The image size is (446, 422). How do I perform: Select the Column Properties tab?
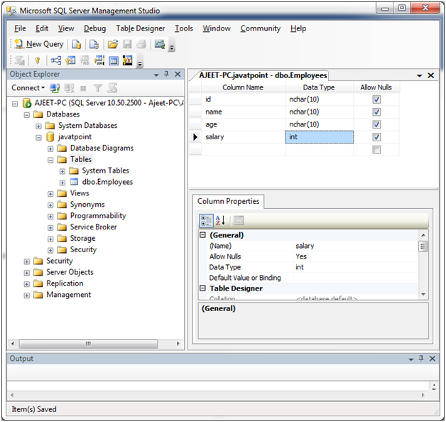click(228, 201)
